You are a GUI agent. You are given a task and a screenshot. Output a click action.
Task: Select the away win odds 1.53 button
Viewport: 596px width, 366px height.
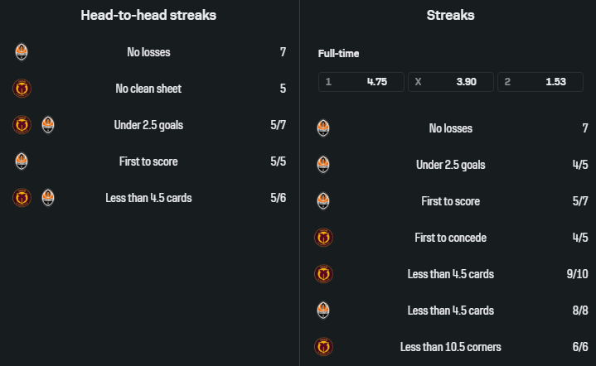[540, 82]
